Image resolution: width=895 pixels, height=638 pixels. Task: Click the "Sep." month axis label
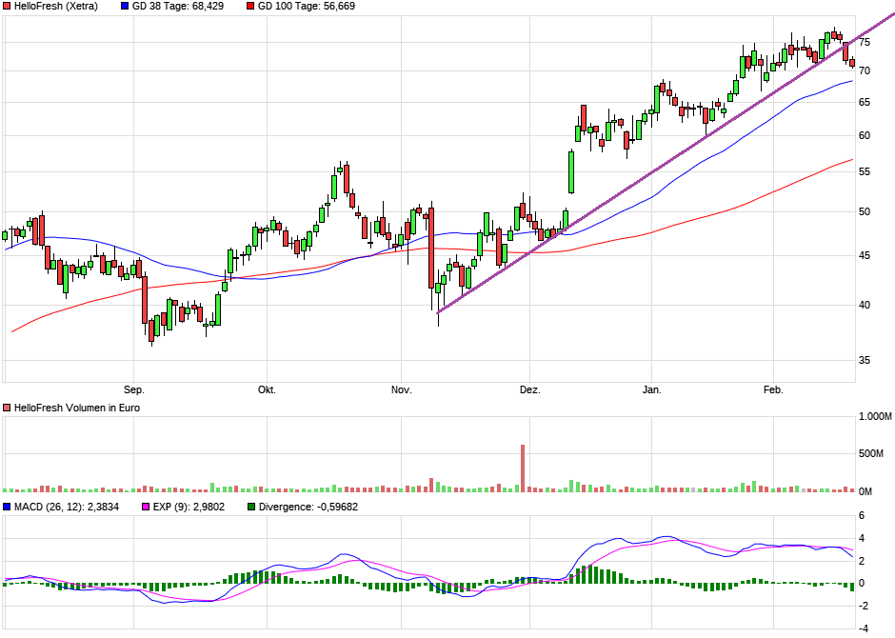coord(134,390)
